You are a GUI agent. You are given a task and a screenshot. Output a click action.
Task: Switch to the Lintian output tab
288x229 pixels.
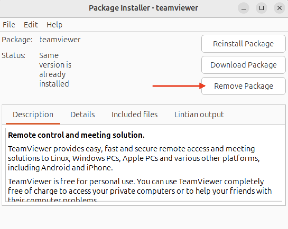tap(199, 114)
